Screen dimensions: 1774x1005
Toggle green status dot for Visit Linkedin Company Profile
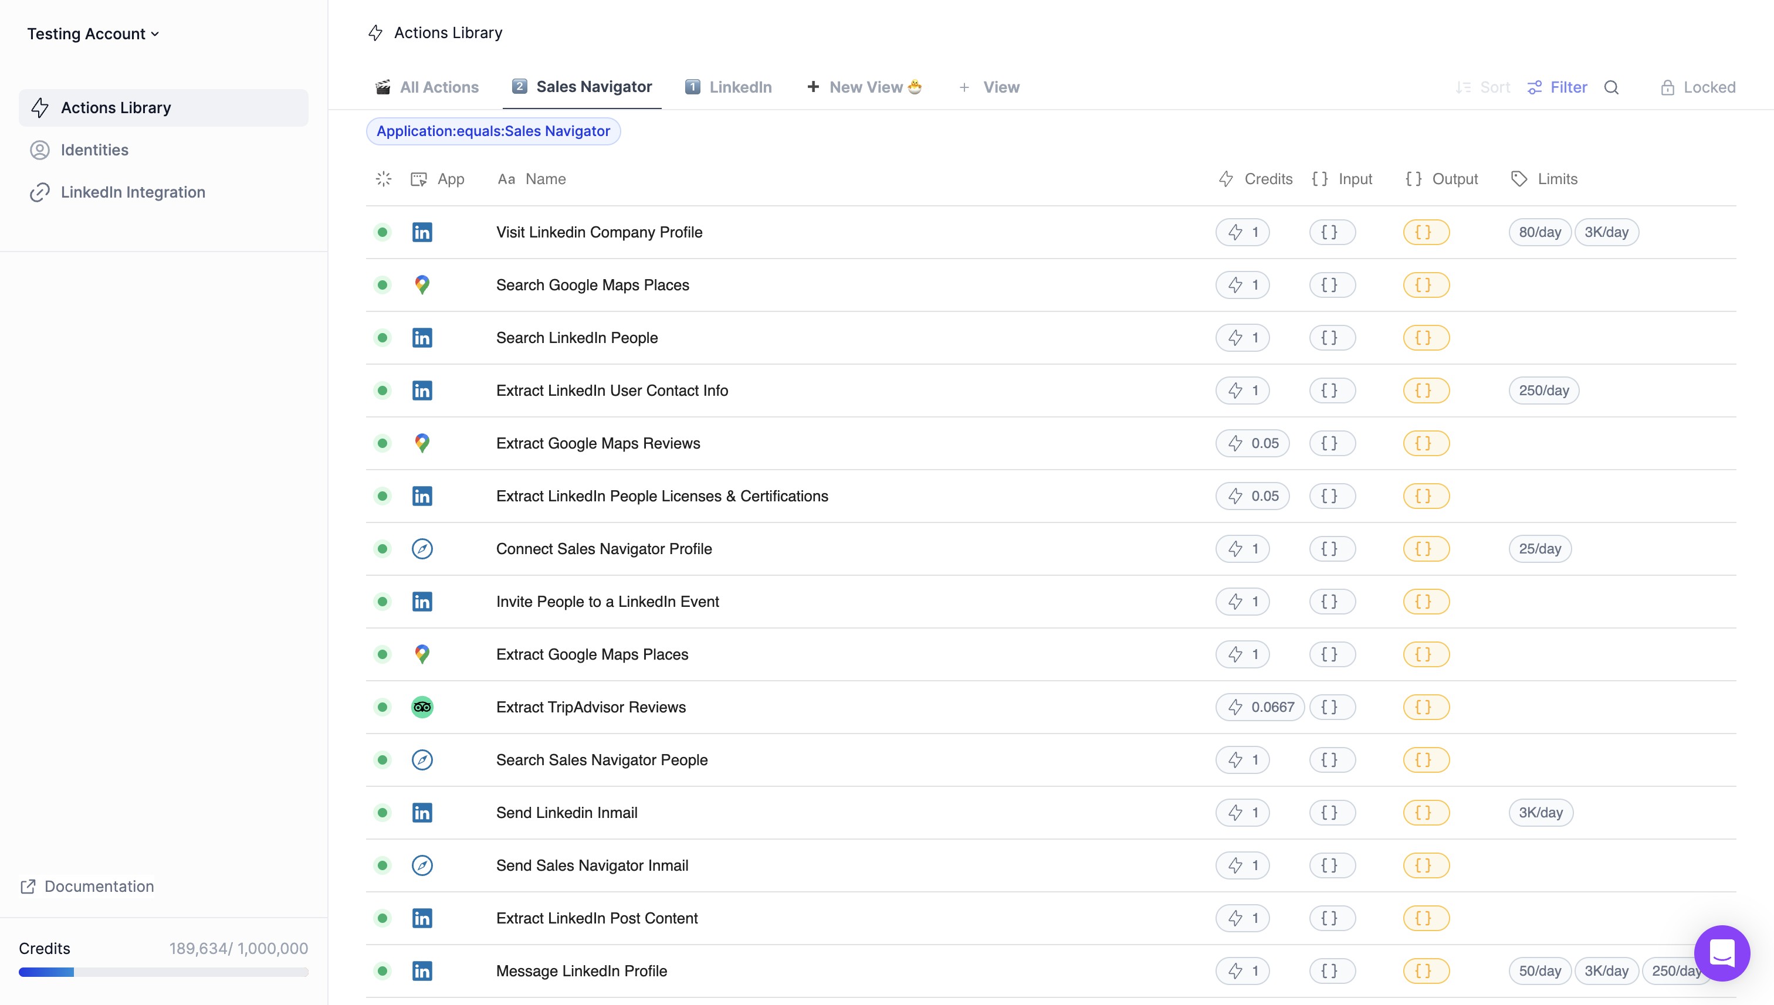coord(382,232)
